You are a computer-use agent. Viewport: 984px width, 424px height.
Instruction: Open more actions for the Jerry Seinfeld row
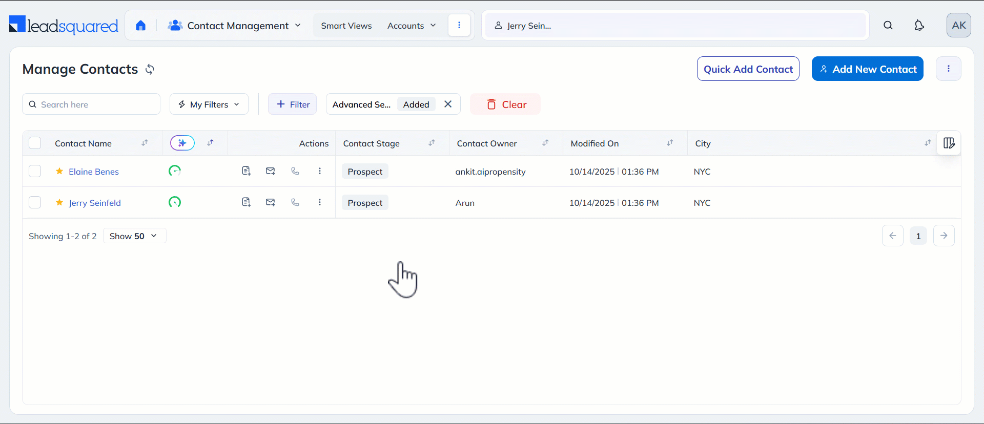(320, 202)
